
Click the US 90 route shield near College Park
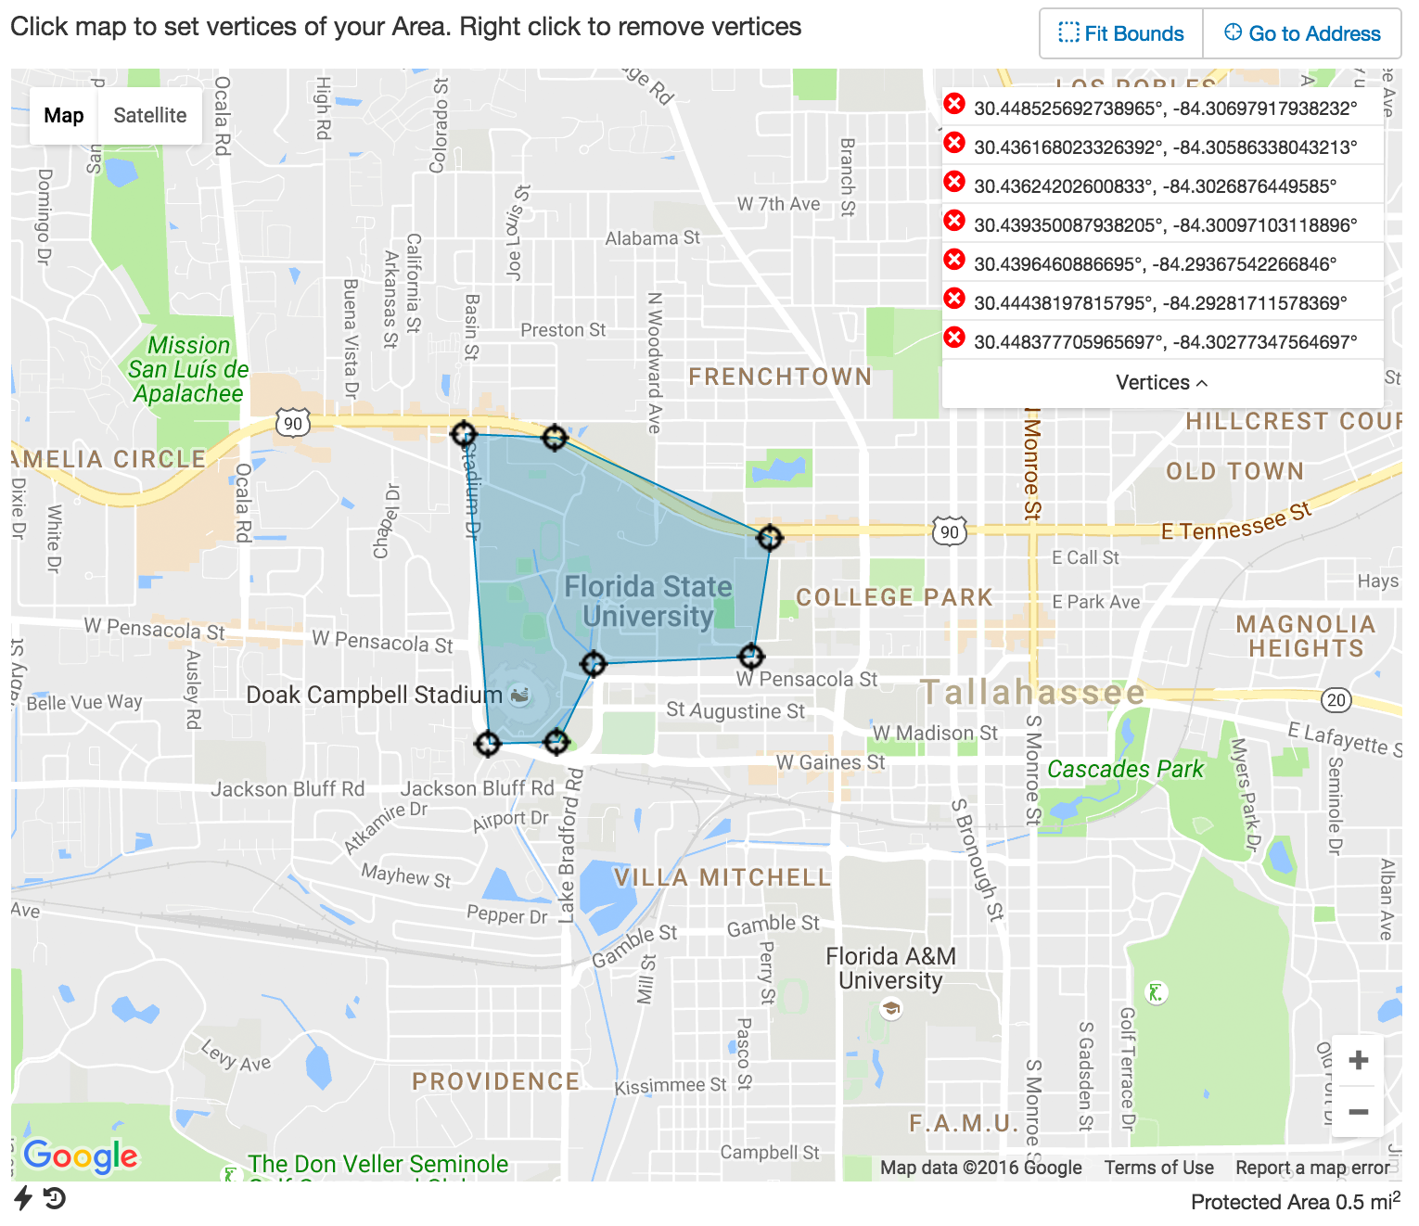(950, 531)
